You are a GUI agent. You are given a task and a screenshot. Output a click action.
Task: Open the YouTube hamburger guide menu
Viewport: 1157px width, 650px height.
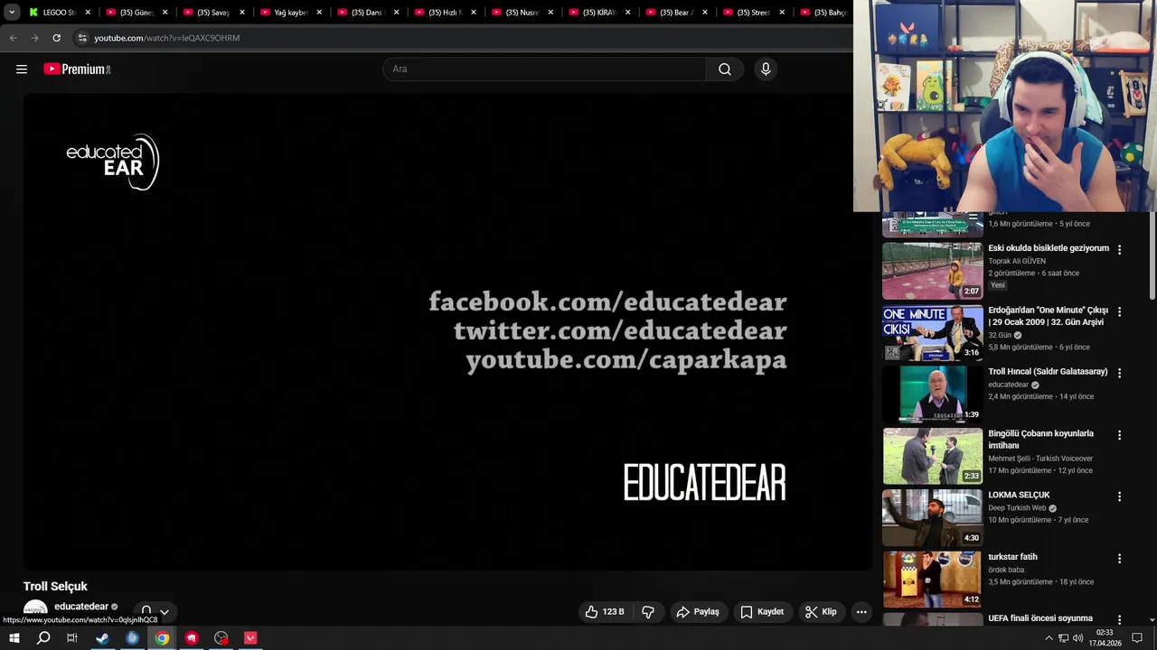tap(22, 69)
